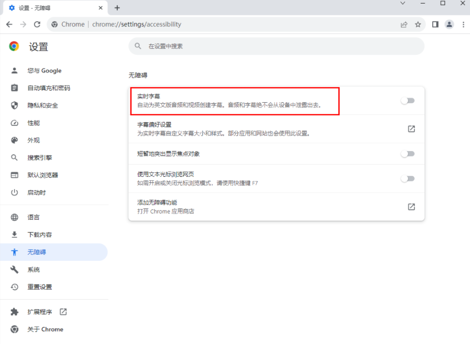
Task: Click the history icon for 重置设置
Action: (x=15, y=287)
